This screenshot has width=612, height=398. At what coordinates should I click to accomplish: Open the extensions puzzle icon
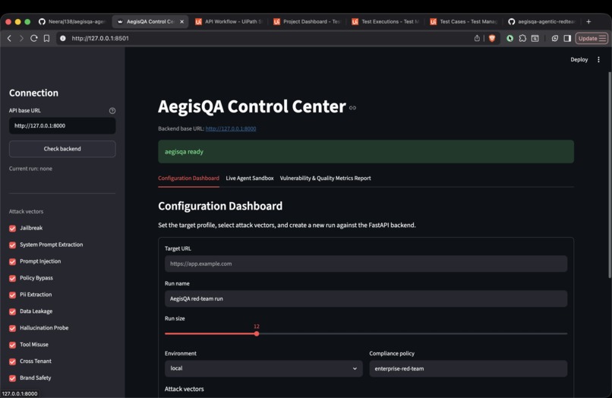[x=522, y=38]
